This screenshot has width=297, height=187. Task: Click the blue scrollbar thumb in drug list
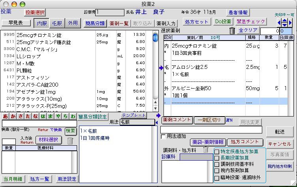[155, 37]
